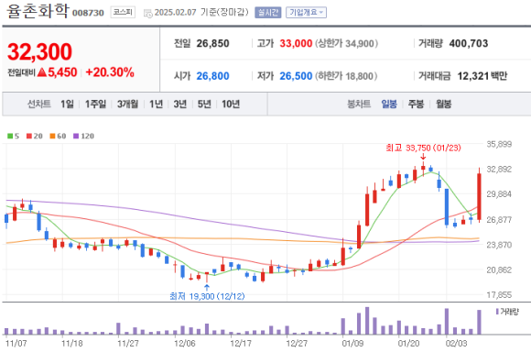Select the 10년 line chart tab
The height and width of the screenshot is (363, 531).
(231, 104)
